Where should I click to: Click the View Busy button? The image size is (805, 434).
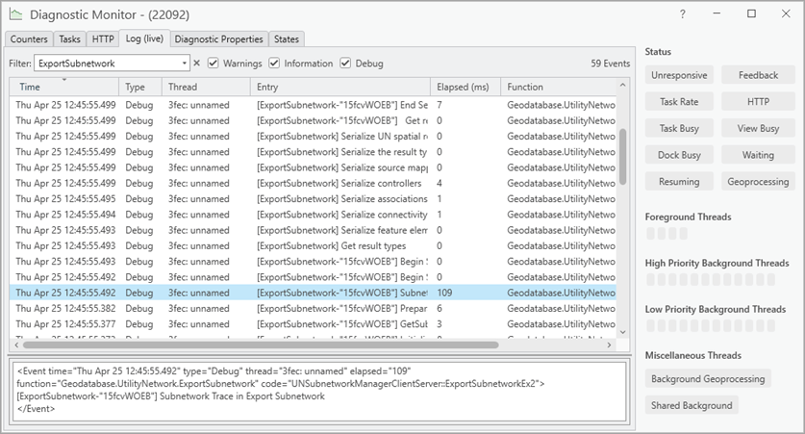pyautogui.click(x=758, y=128)
